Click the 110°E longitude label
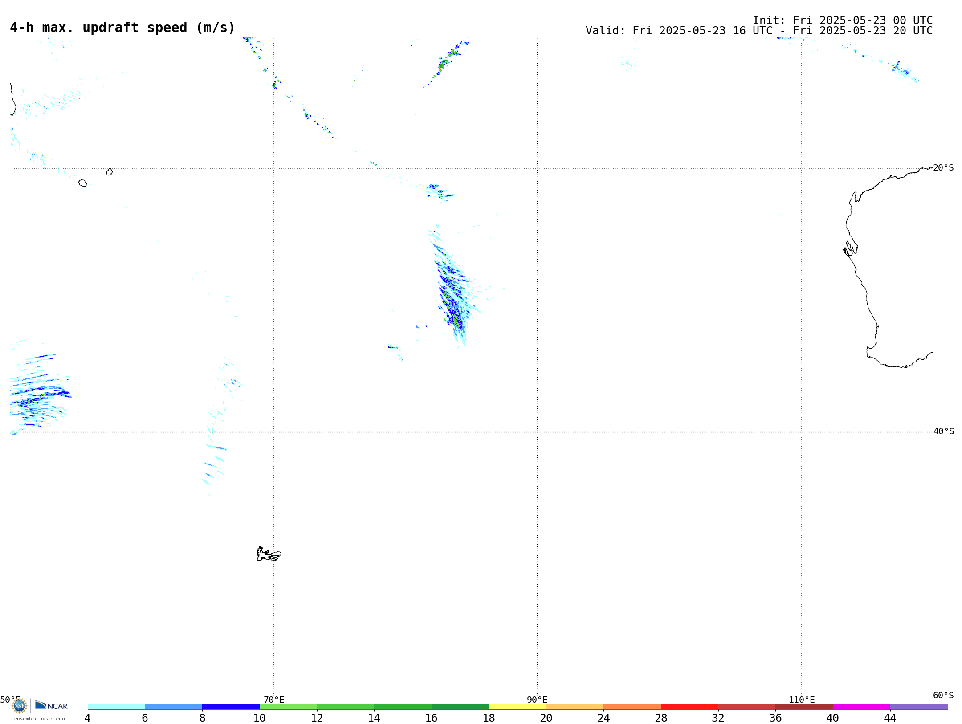Image resolution: width=962 pixels, height=724 pixels. click(802, 700)
